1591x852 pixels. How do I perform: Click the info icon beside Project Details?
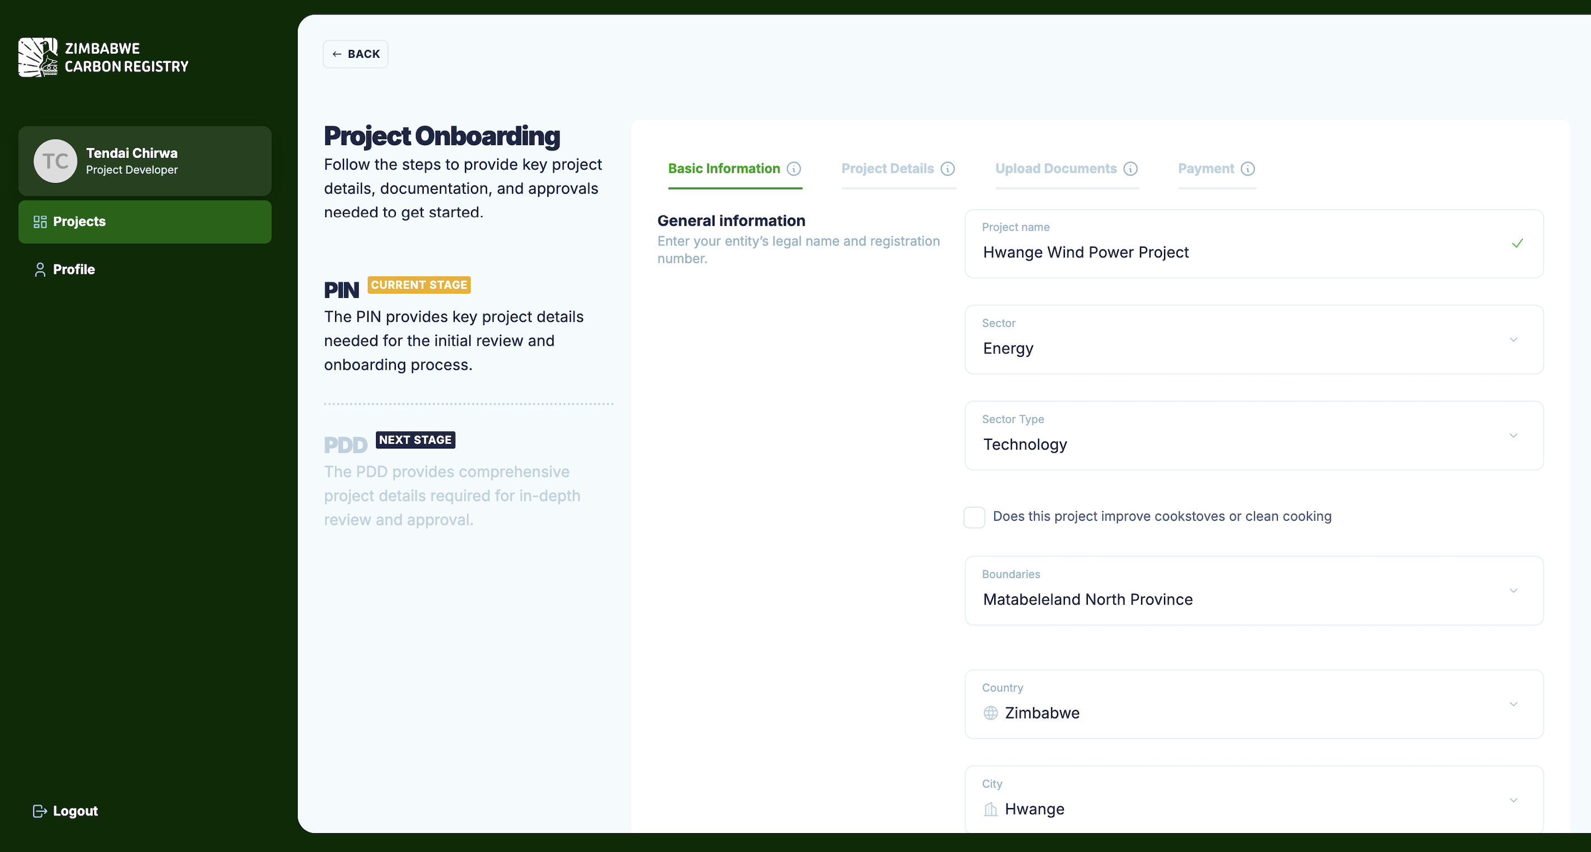pyautogui.click(x=947, y=169)
